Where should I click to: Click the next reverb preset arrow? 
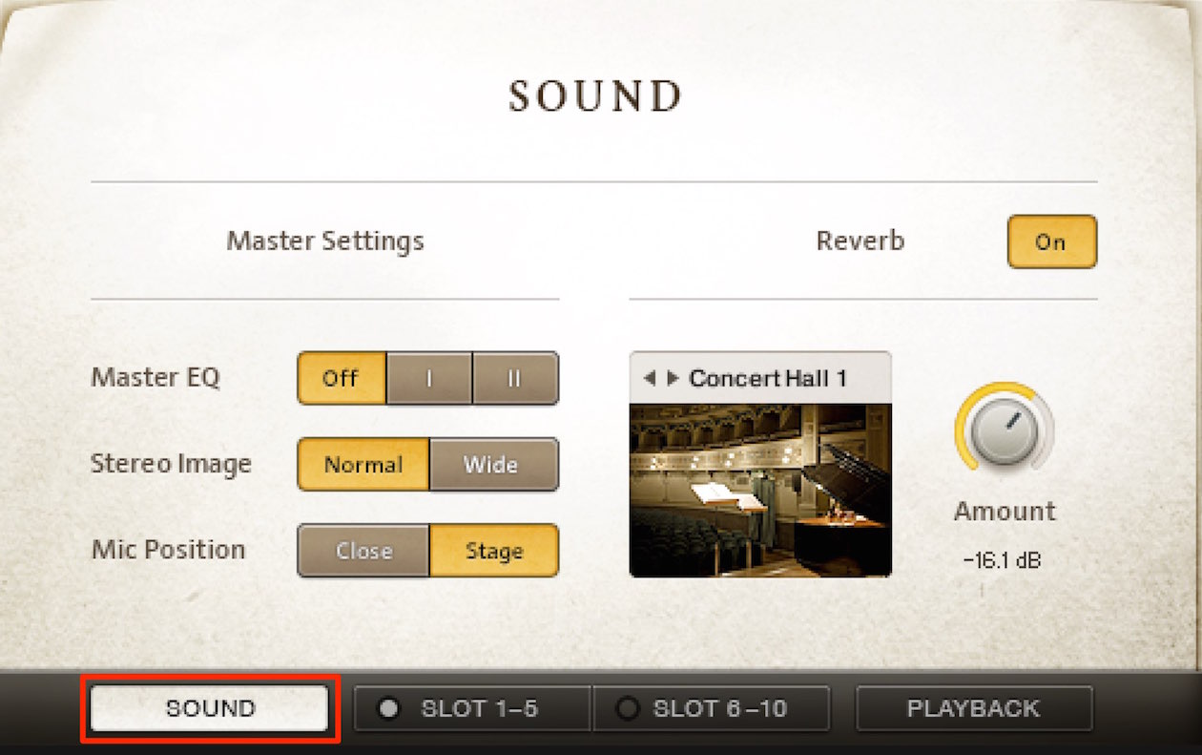(673, 378)
